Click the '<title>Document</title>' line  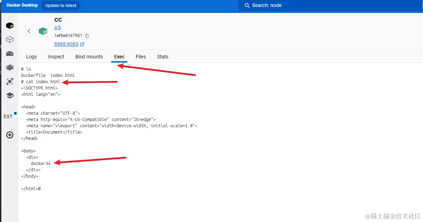tap(54, 132)
